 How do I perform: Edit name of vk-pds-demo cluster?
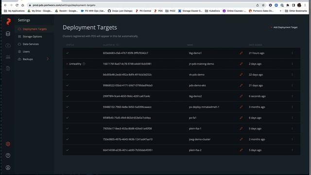(241, 74)
